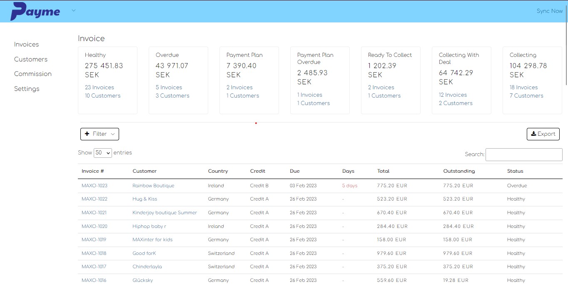Sort table by Outstanding column header
This screenshot has height=284, width=568.
459,171
